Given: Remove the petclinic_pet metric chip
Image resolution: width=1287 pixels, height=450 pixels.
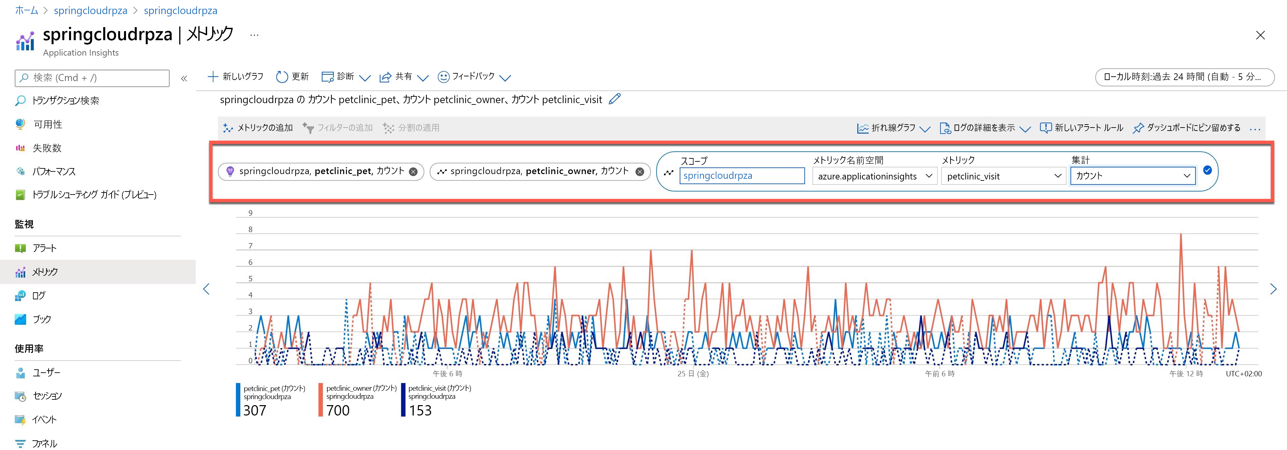Looking at the screenshot, I should 413,172.
